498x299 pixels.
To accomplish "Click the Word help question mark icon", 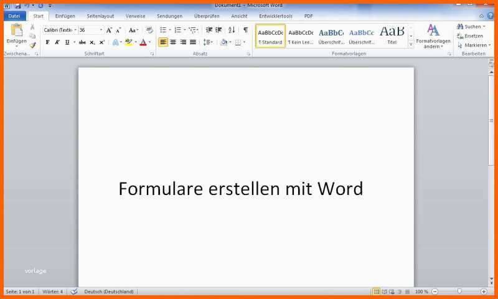I will (x=491, y=16).
